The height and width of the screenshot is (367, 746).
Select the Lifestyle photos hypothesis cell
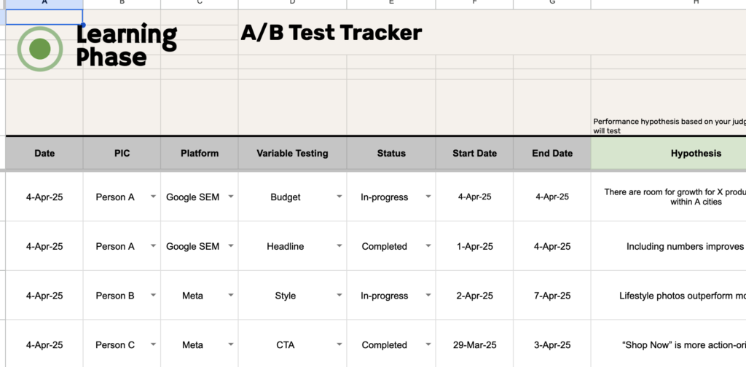pos(669,296)
